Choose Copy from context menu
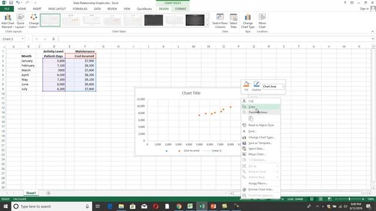This screenshot has height=211, width=376. [261, 107]
